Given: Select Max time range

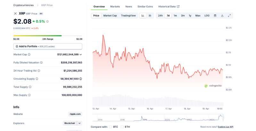Looking at the screenshot, I should [198, 16].
